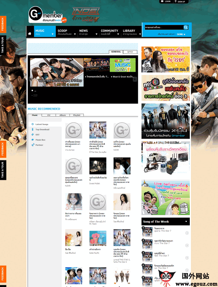The width and height of the screenshot is (218, 287).
Task: Switch to the Playlist tab
Action: [77, 115]
